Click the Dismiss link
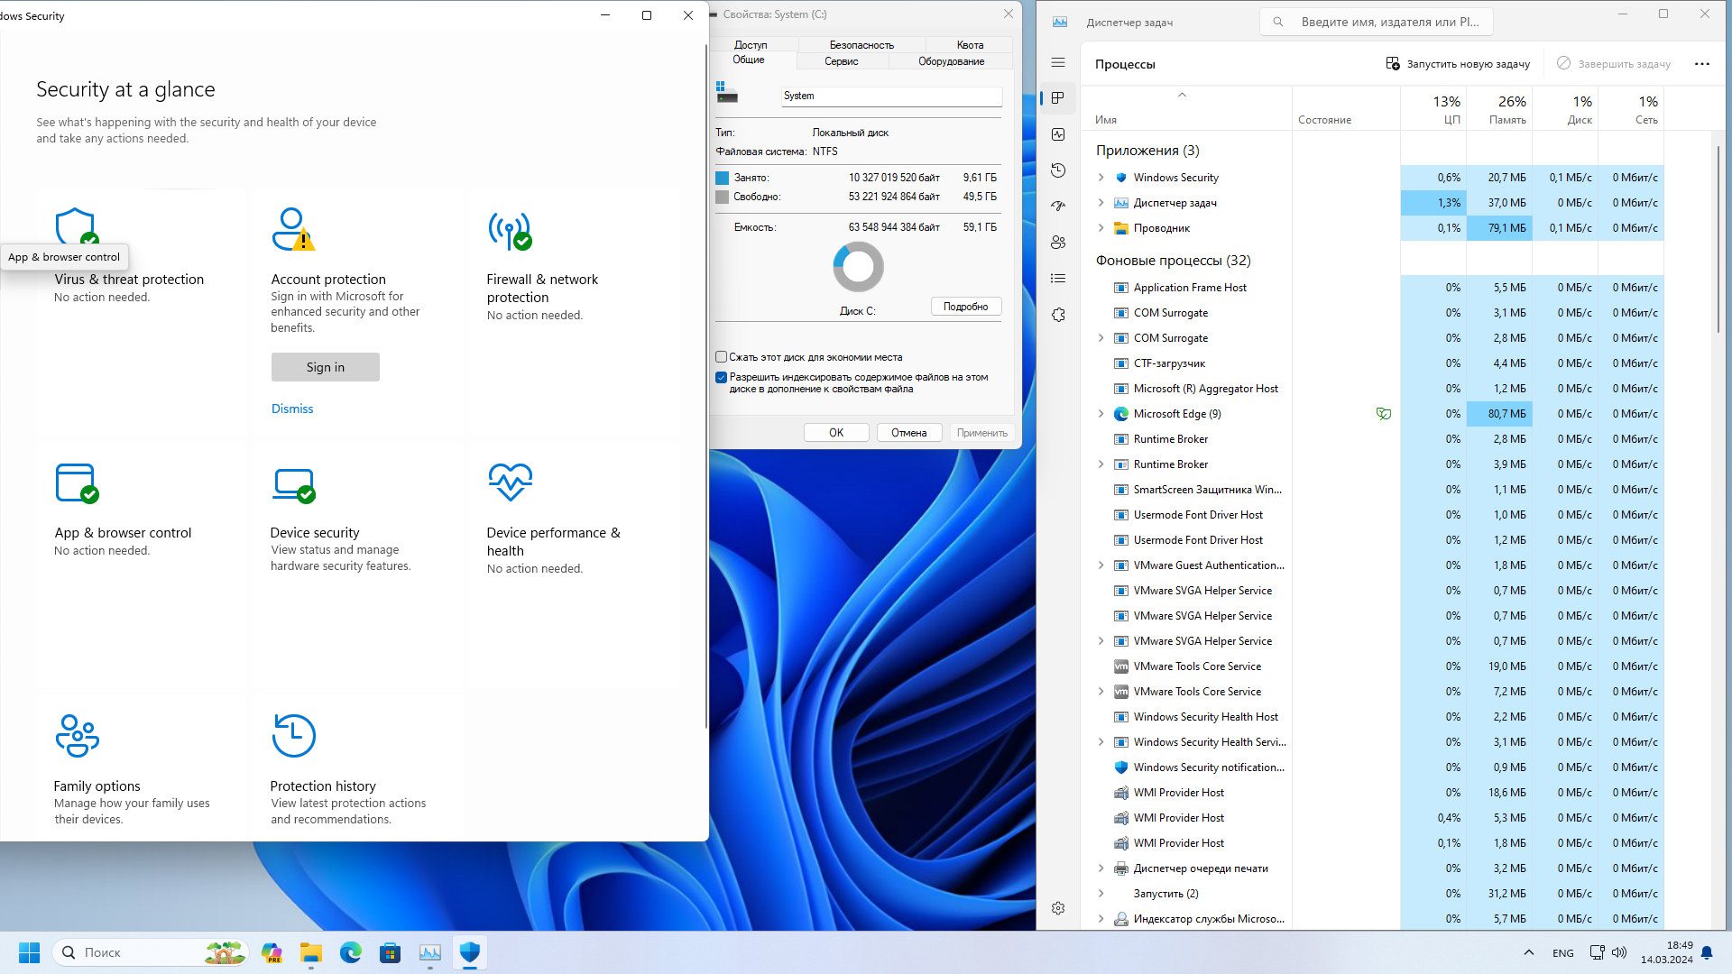 coord(292,409)
